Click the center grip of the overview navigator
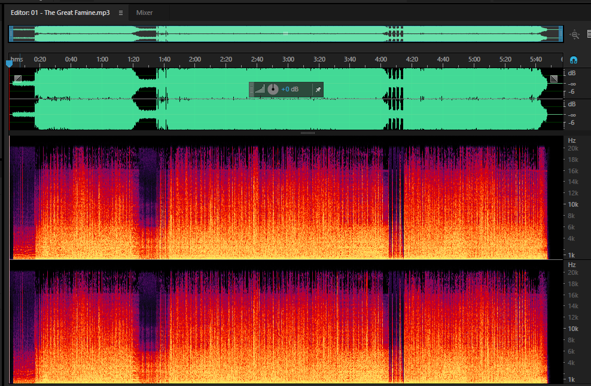Viewport: 591px width, 386px height. (286, 33)
